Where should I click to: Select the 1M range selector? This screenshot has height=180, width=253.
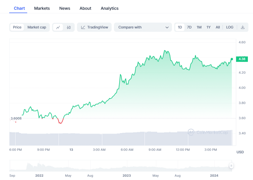point(199,27)
